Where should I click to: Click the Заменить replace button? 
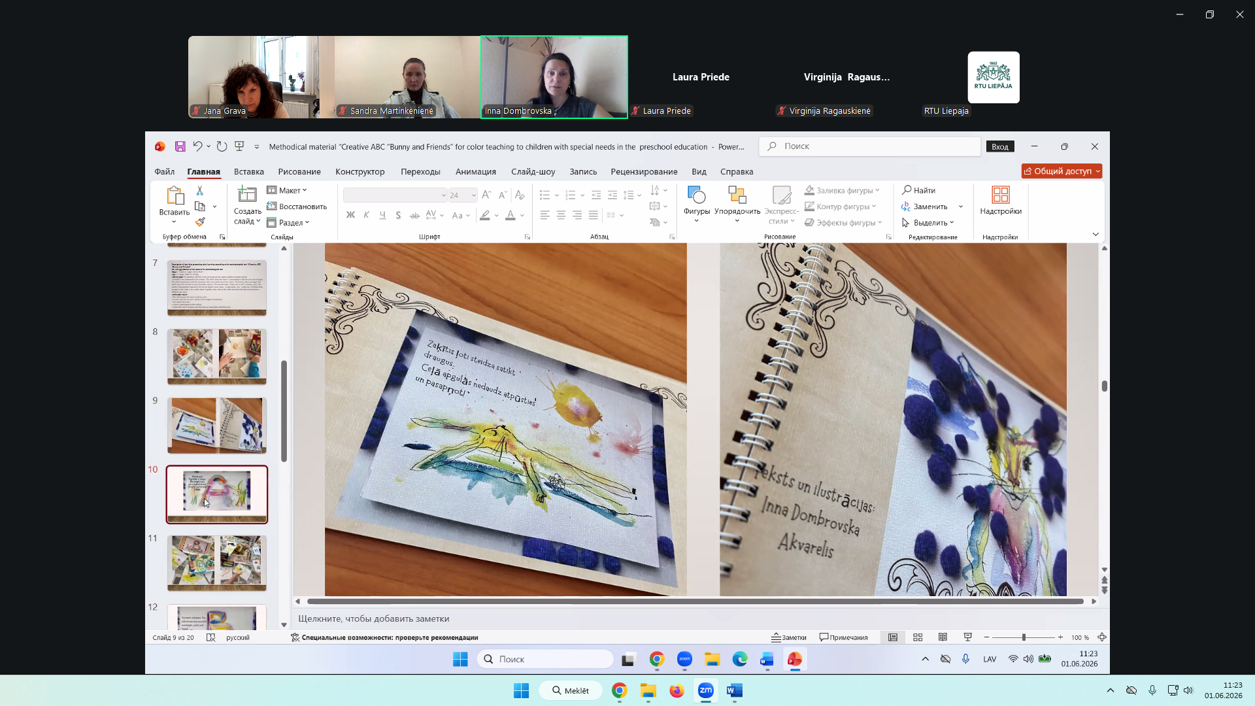[924, 207]
